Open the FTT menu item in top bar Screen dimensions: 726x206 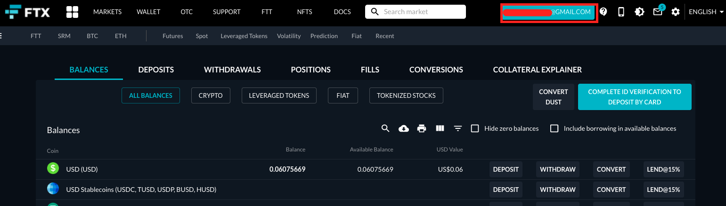[x=267, y=12]
